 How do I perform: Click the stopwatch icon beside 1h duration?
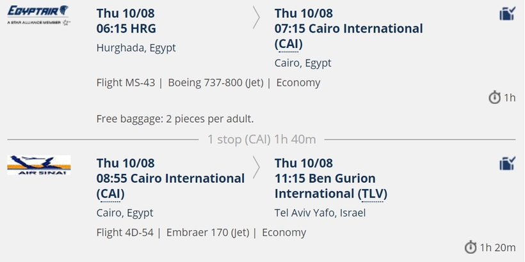pos(494,98)
